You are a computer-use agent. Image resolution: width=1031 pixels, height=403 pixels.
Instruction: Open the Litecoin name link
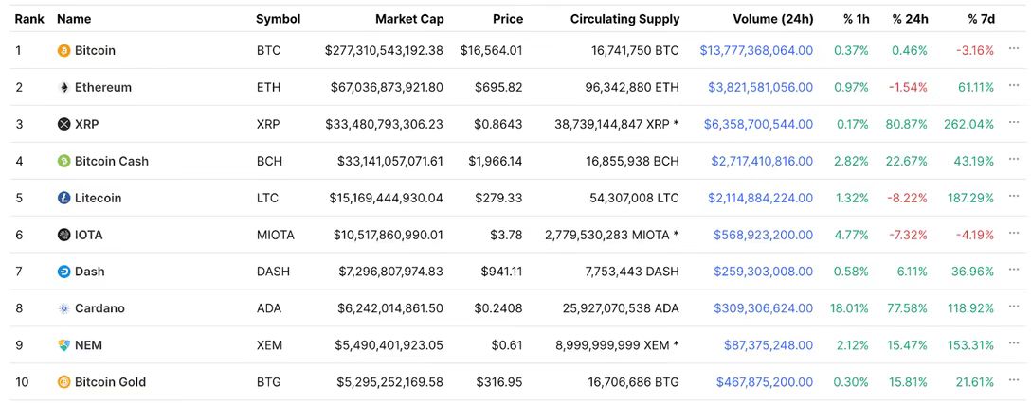(x=98, y=198)
